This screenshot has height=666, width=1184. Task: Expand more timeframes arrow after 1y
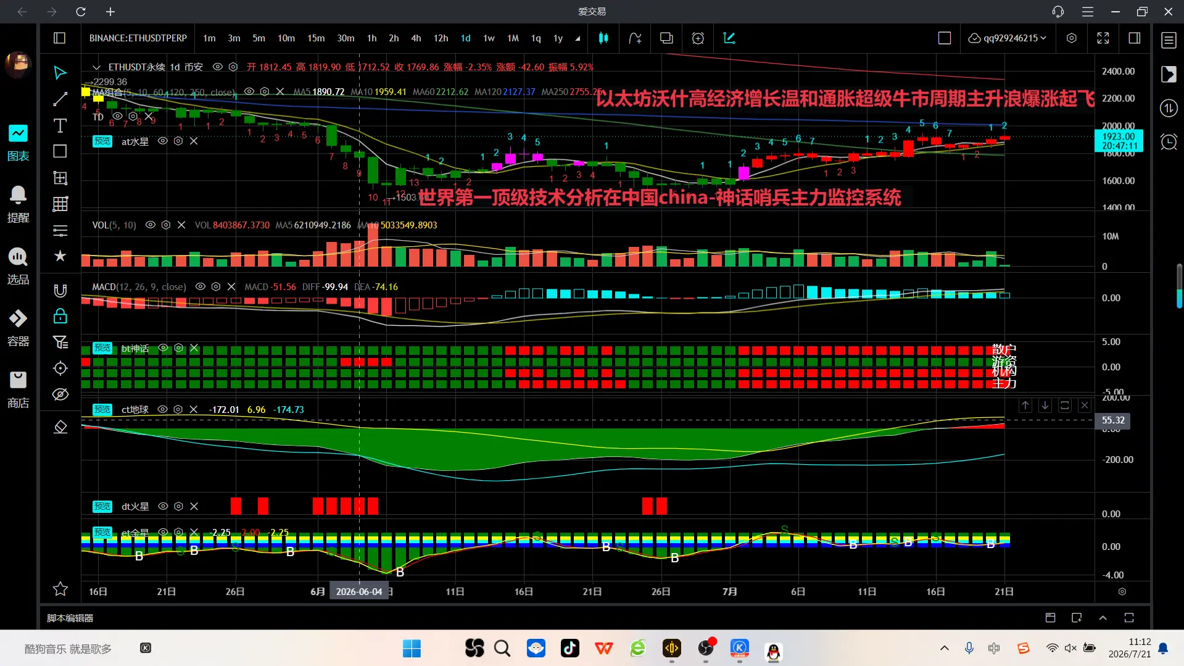(x=578, y=38)
